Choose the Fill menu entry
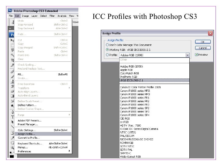The width and height of the screenshot is (222, 166). [x=43, y=74]
